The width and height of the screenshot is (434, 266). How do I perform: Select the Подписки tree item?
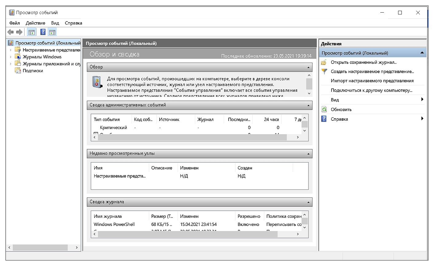[33, 71]
